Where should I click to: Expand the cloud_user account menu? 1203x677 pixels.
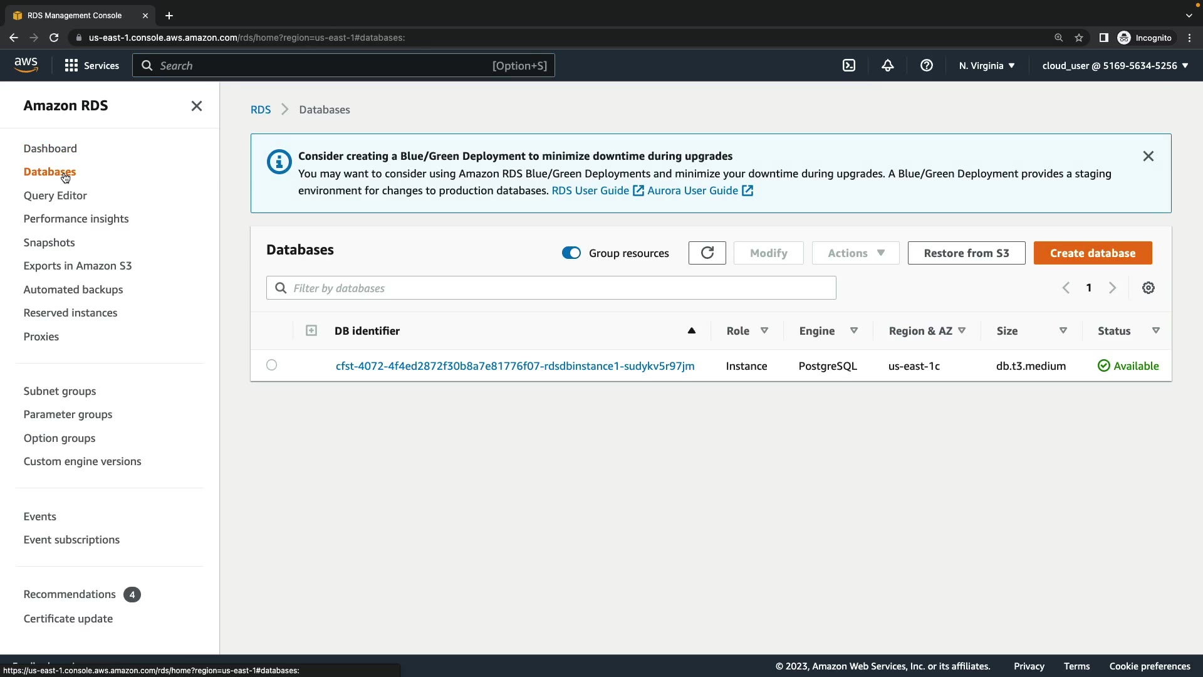click(x=1115, y=65)
